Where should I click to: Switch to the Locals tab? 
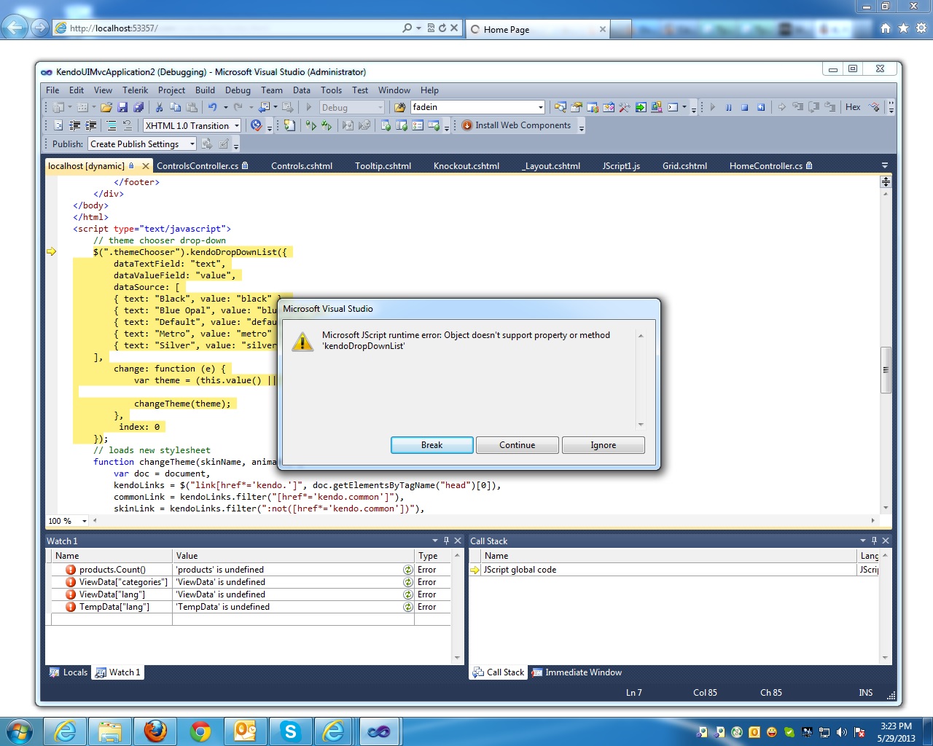[69, 672]
